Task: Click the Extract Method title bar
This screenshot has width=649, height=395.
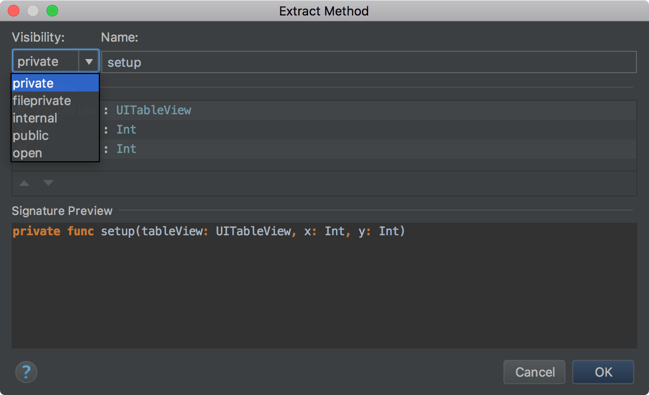Action: click(324, 11)
